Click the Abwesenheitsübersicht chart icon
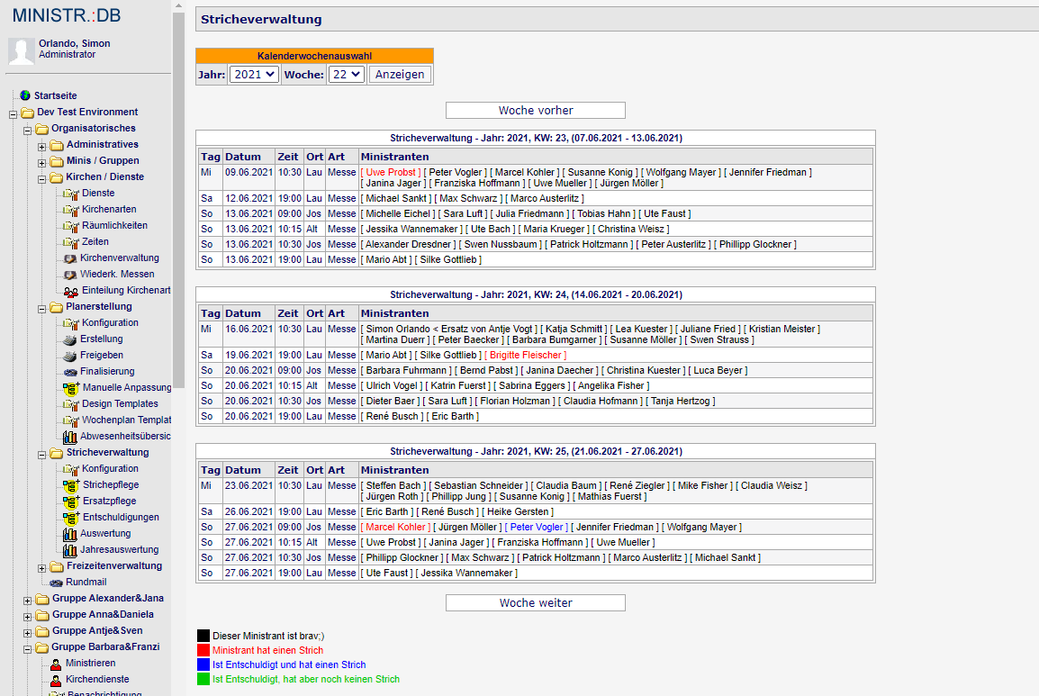The image size is (1039, 696). coord(69,437)
